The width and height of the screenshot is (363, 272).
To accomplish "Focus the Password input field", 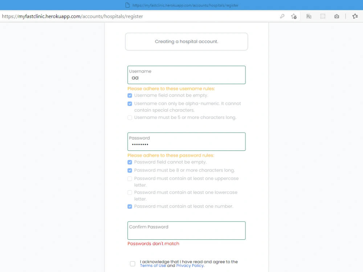I will click(186, 141).
